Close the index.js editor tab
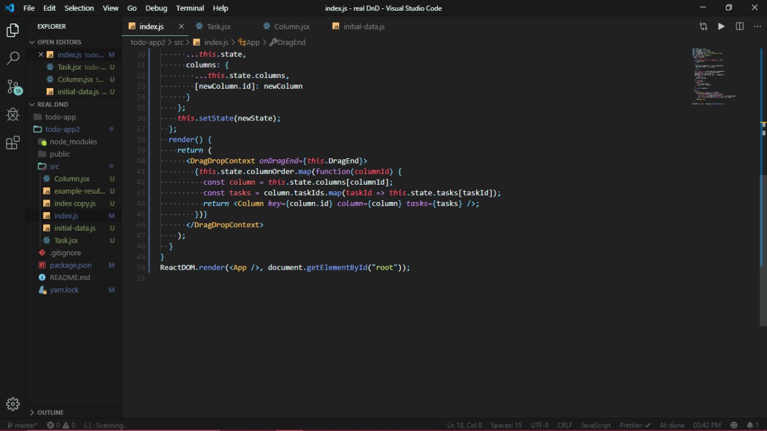 pos(181,27)
